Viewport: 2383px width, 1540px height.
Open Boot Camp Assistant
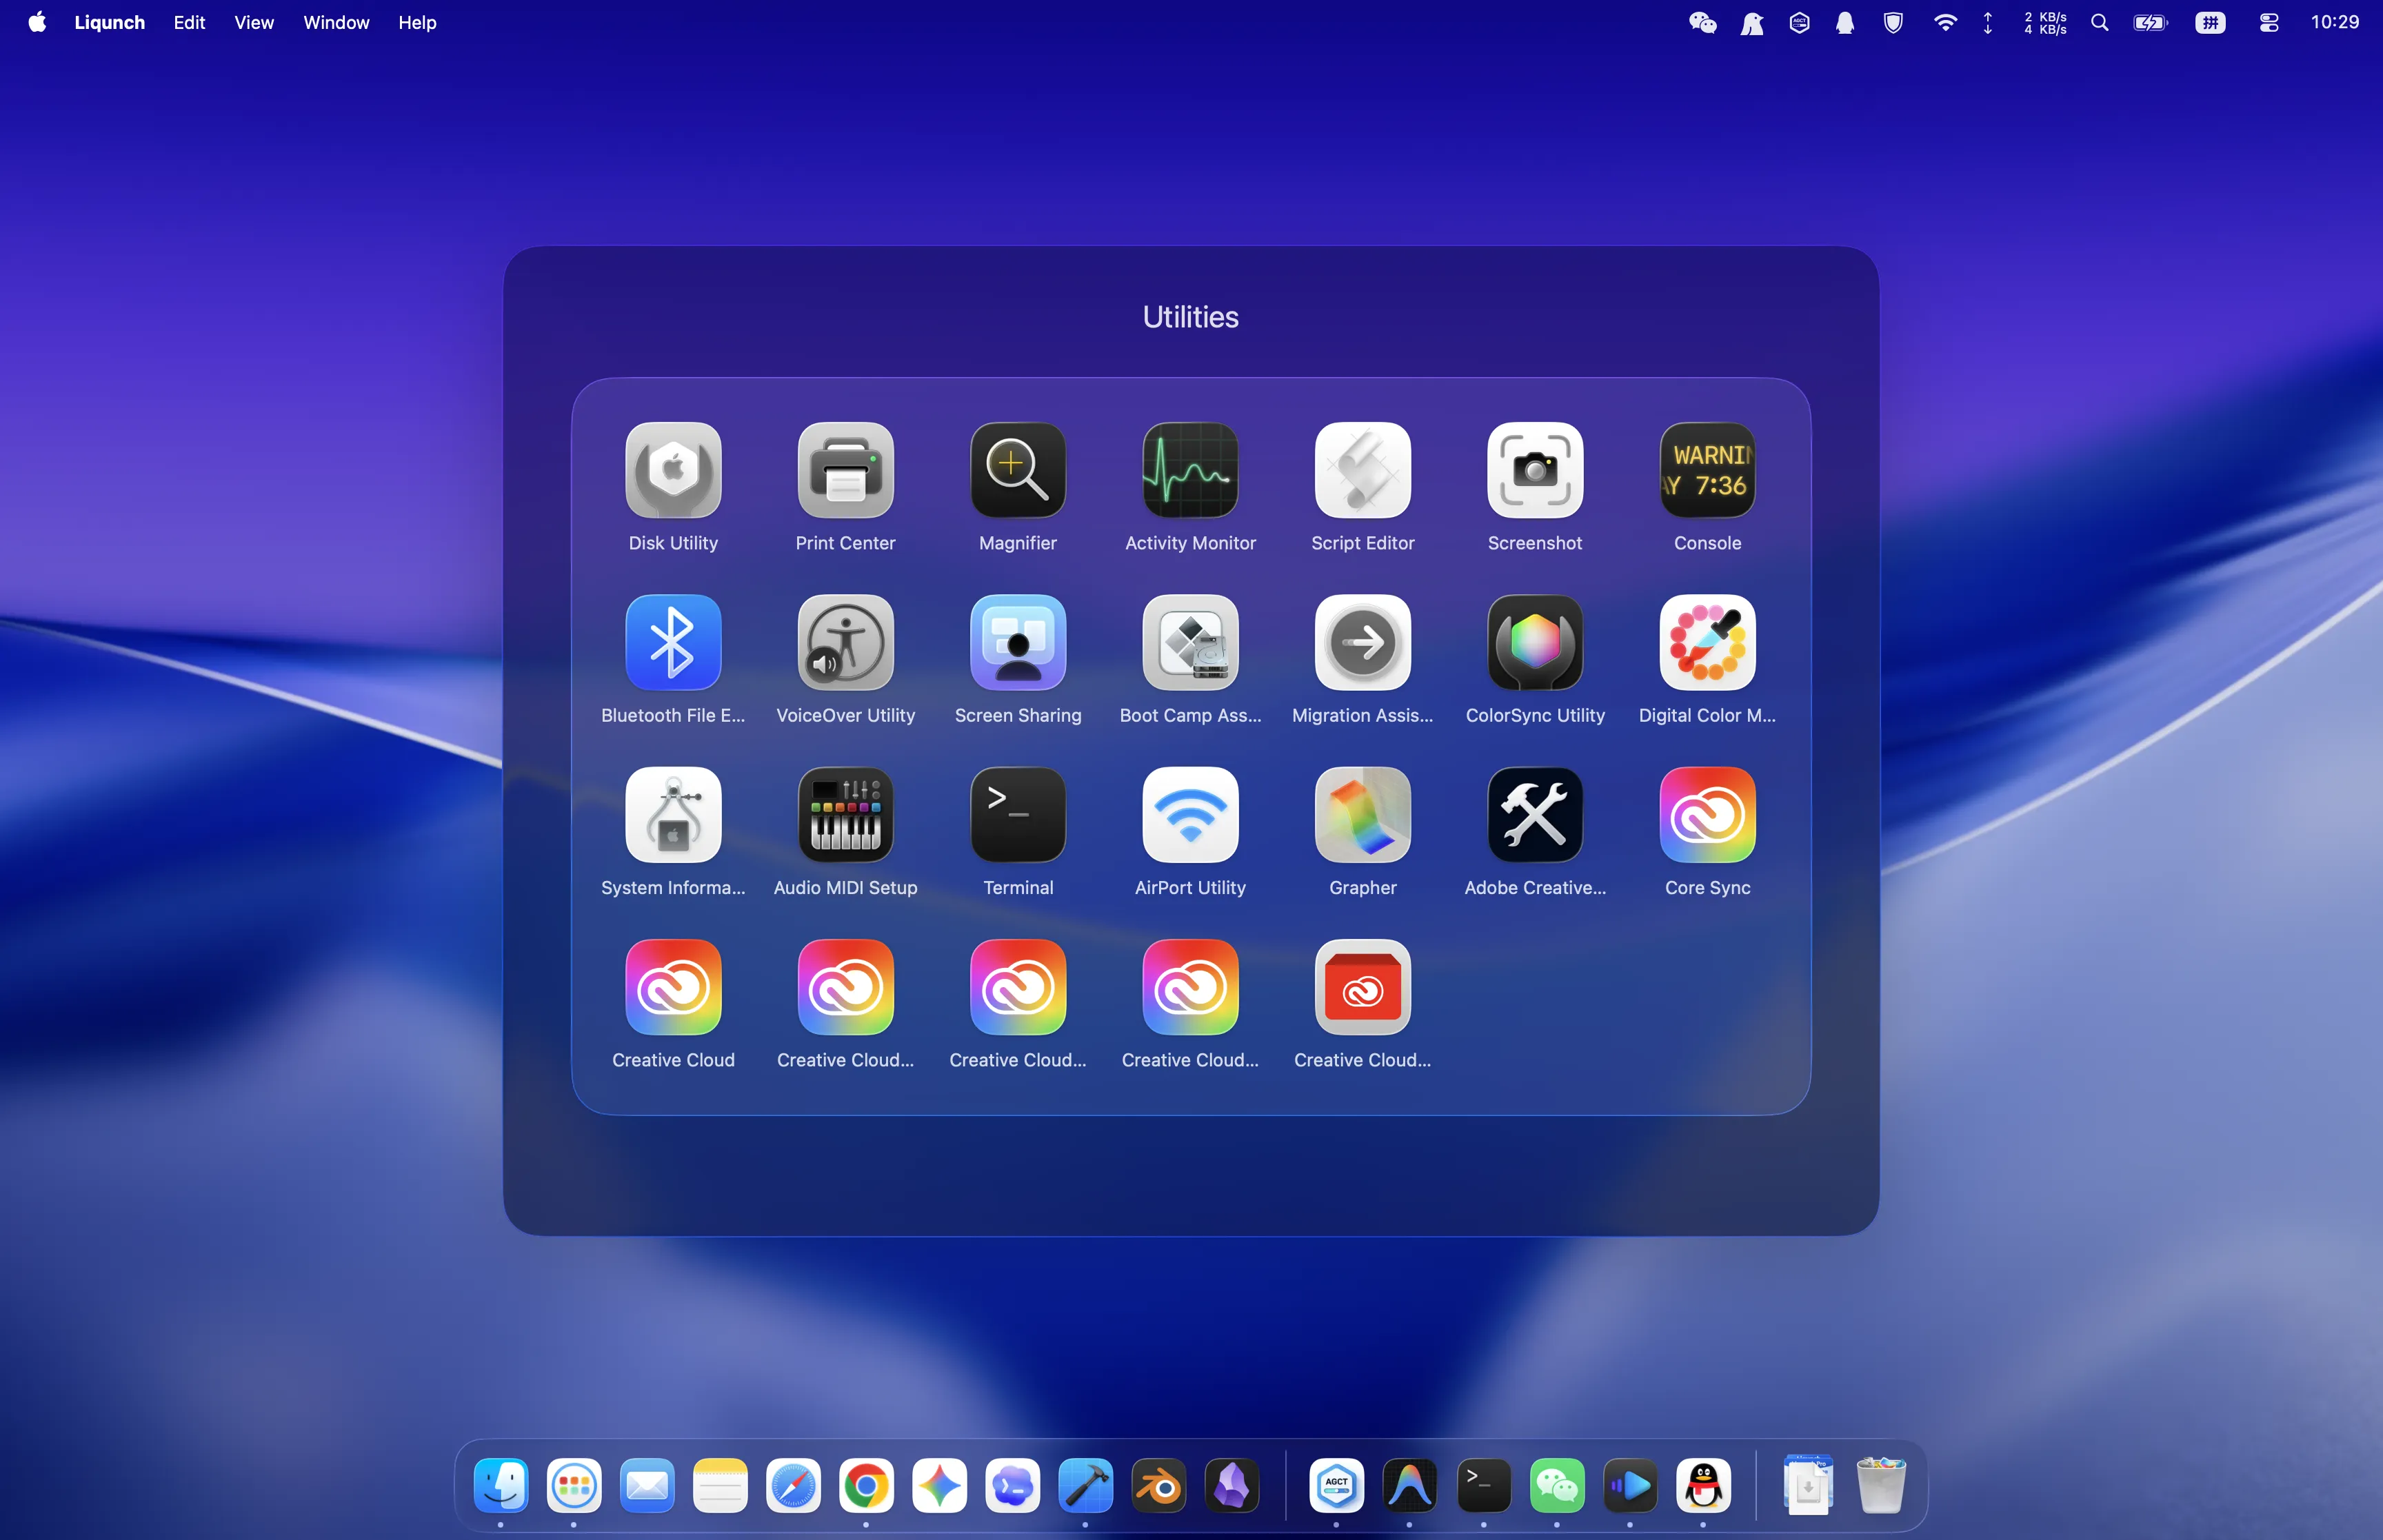(1190, 643)
